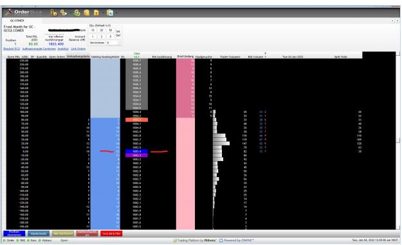Click the History connection status indicator
402x245 pixels.
tap(45, 241)
